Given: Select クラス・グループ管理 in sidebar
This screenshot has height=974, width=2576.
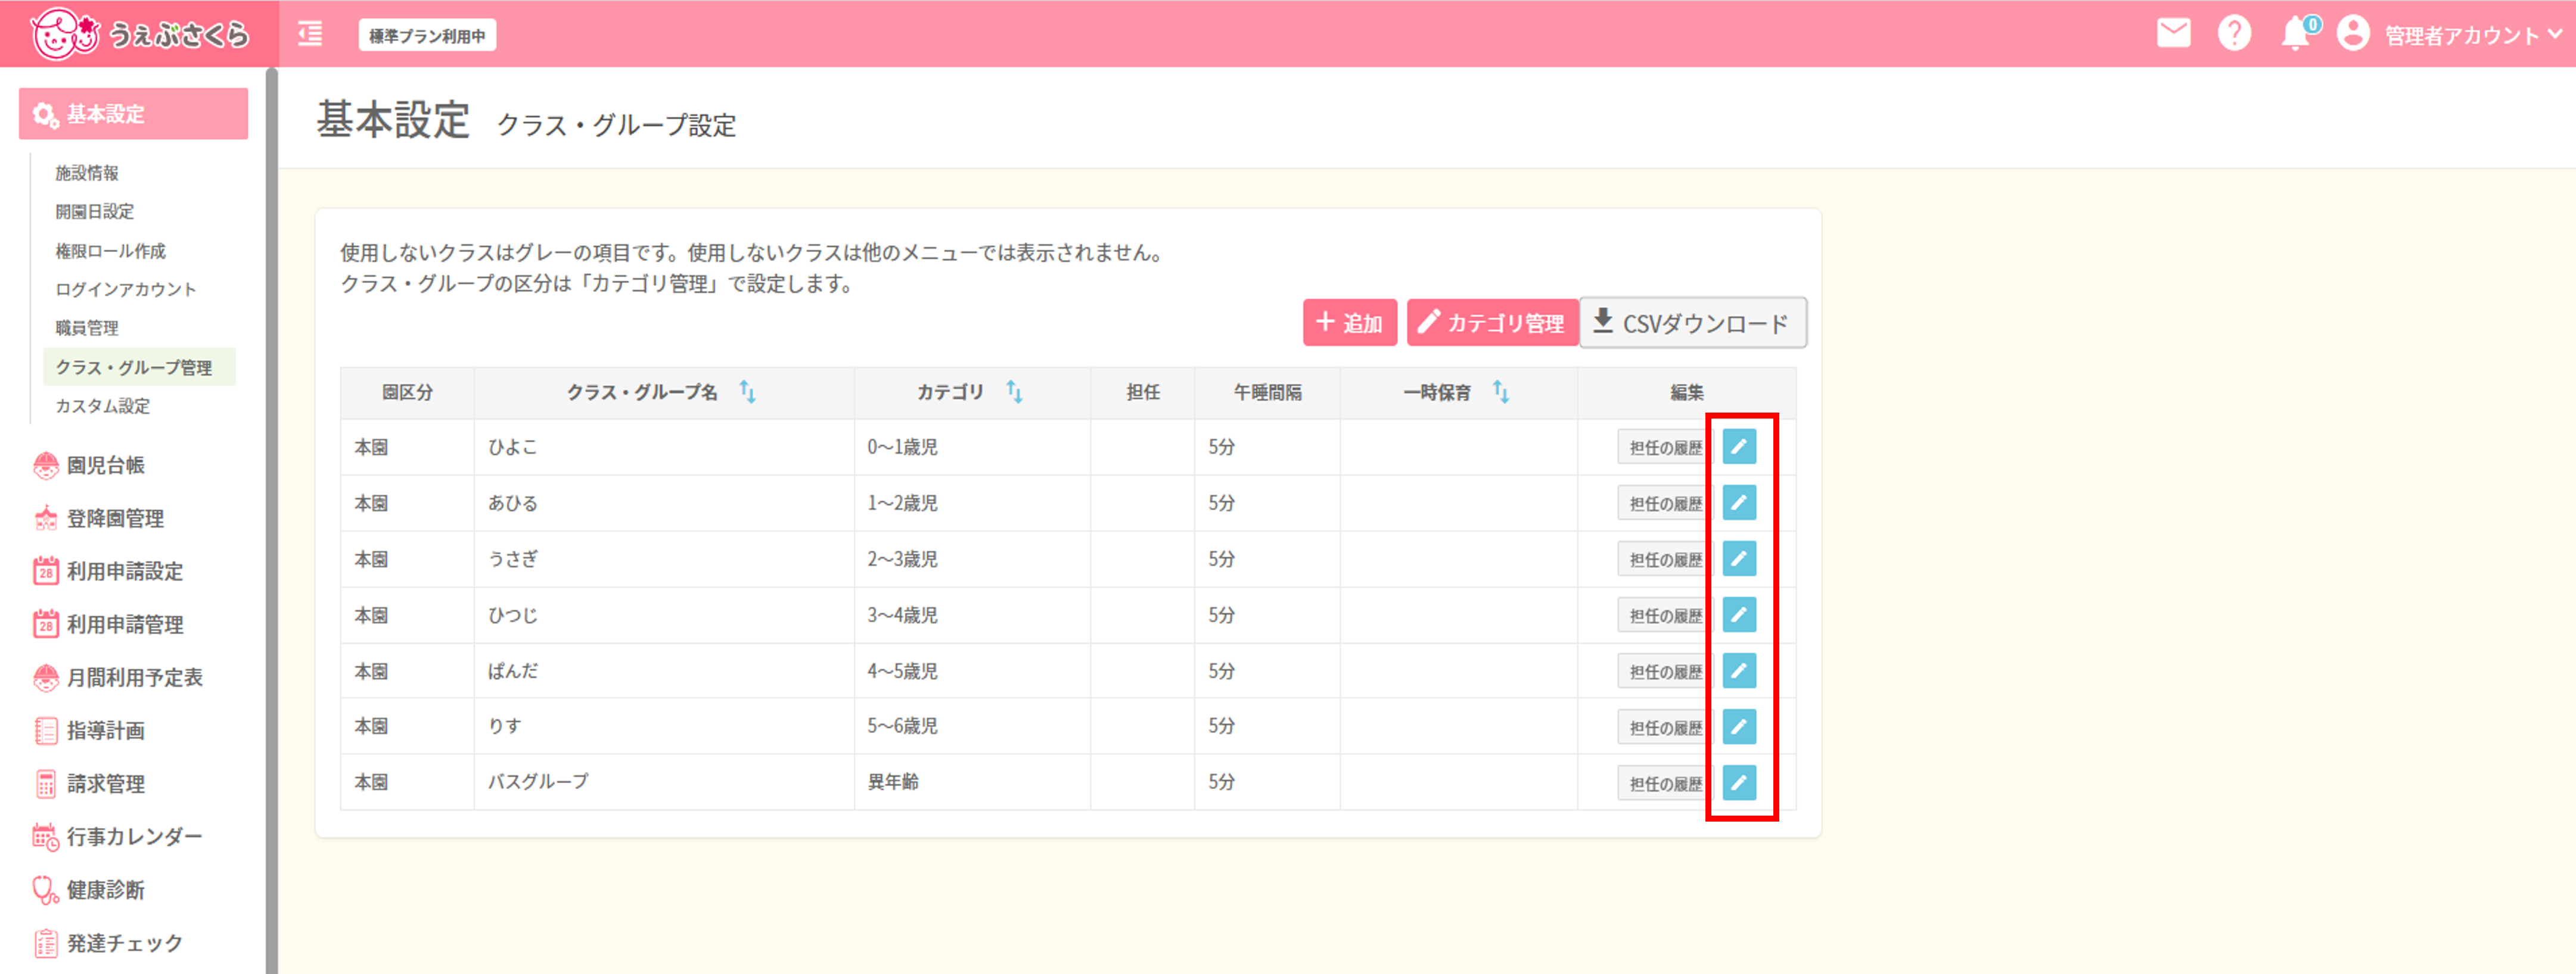Looking at the screenshot, I should (x=139, y=367).
